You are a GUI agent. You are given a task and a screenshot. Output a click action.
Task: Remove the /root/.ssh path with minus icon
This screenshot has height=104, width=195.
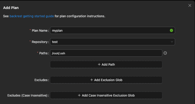point(165,53)
